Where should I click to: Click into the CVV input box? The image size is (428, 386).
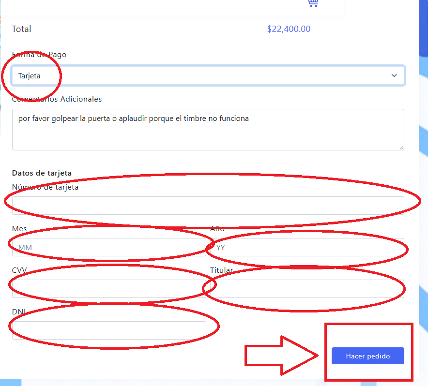click(109, 289)
